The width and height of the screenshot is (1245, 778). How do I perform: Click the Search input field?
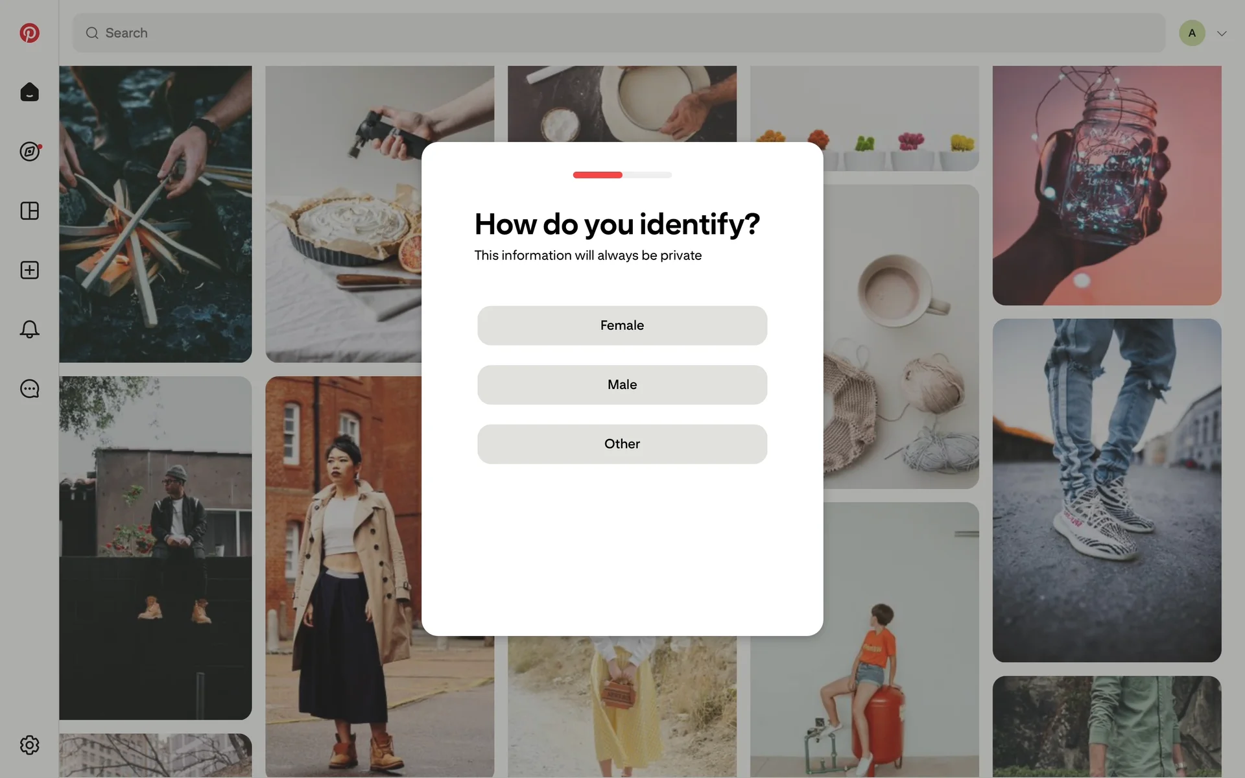[x=619, y=33]
